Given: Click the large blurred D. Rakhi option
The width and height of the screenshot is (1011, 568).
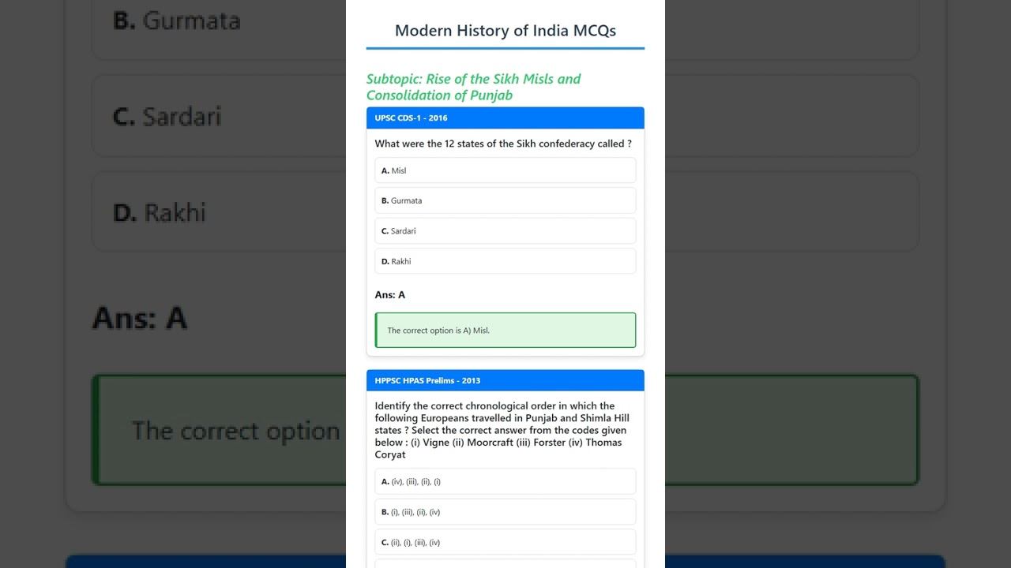Looking at the screenshot, I should point(219,213).
